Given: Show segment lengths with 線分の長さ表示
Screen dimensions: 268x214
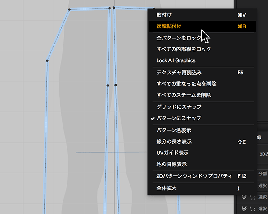Looking at the screenshot, I should [174, 141].
